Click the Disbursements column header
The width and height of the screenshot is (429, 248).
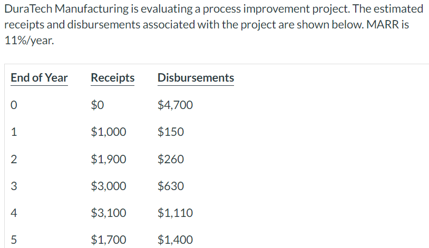pyautogui.click(x=196, y=77)
